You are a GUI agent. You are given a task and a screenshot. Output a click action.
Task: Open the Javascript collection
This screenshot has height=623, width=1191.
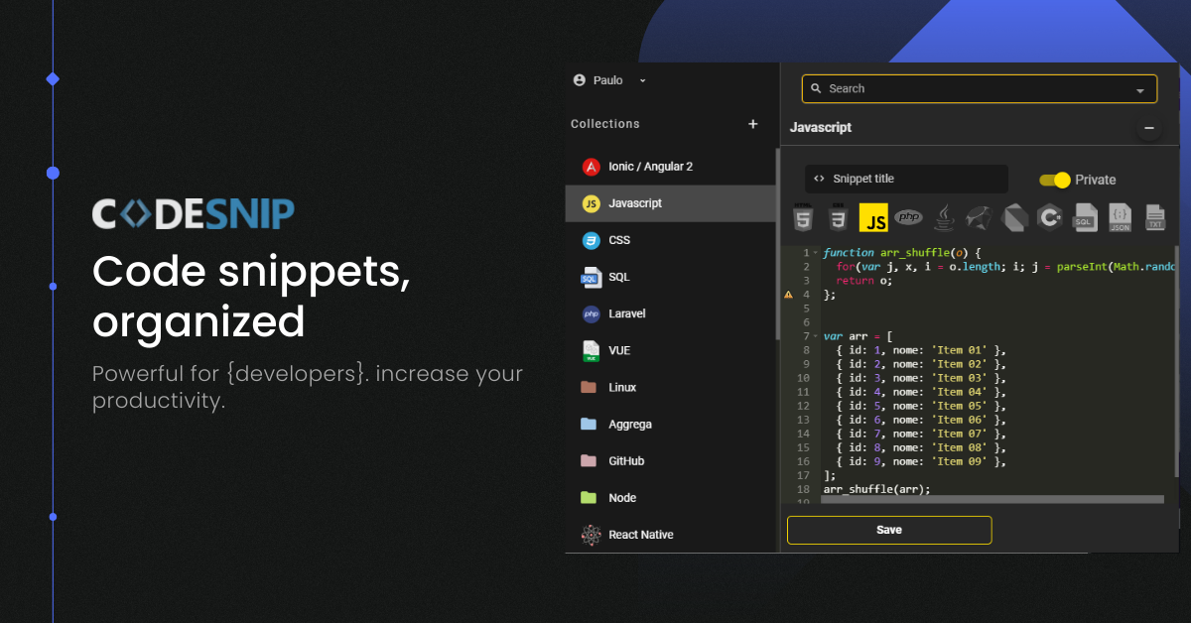[x=670, y=203]
